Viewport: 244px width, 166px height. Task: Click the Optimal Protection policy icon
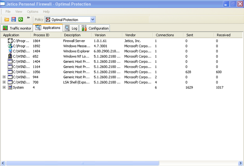coord(48,19)
